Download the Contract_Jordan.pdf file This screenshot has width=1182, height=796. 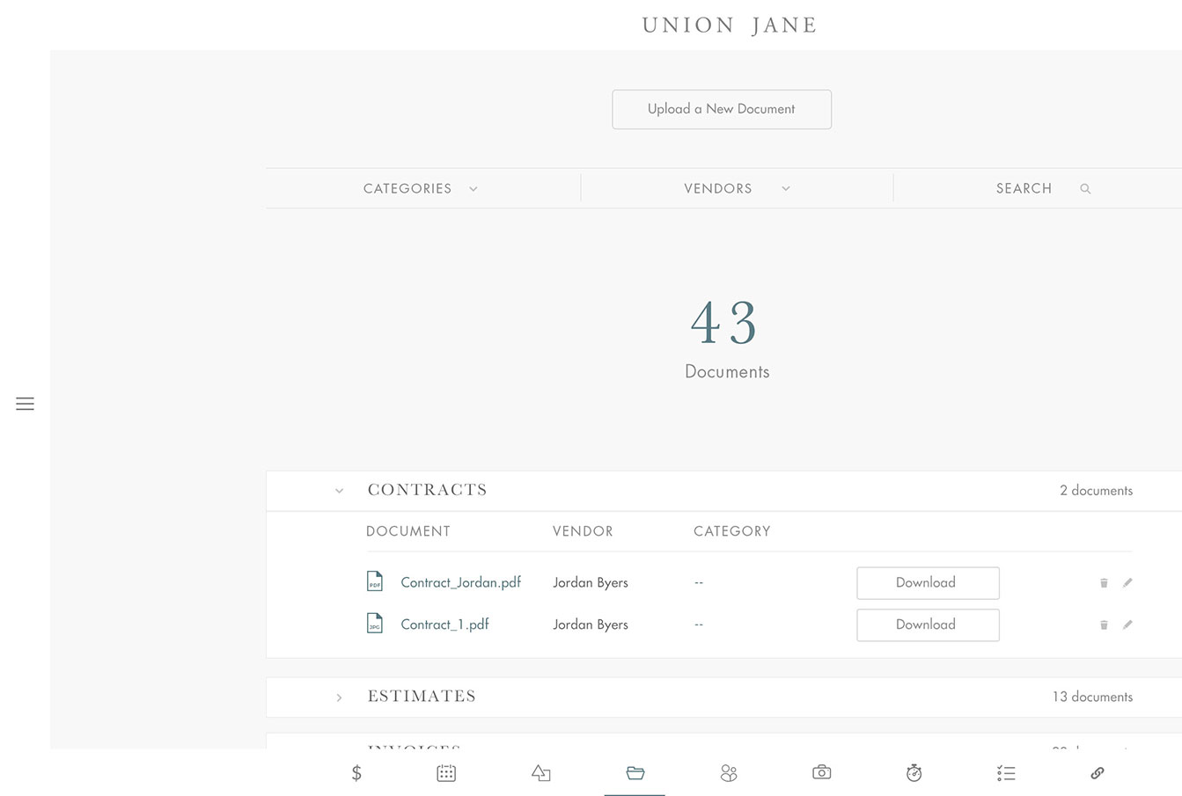(927, 583)
